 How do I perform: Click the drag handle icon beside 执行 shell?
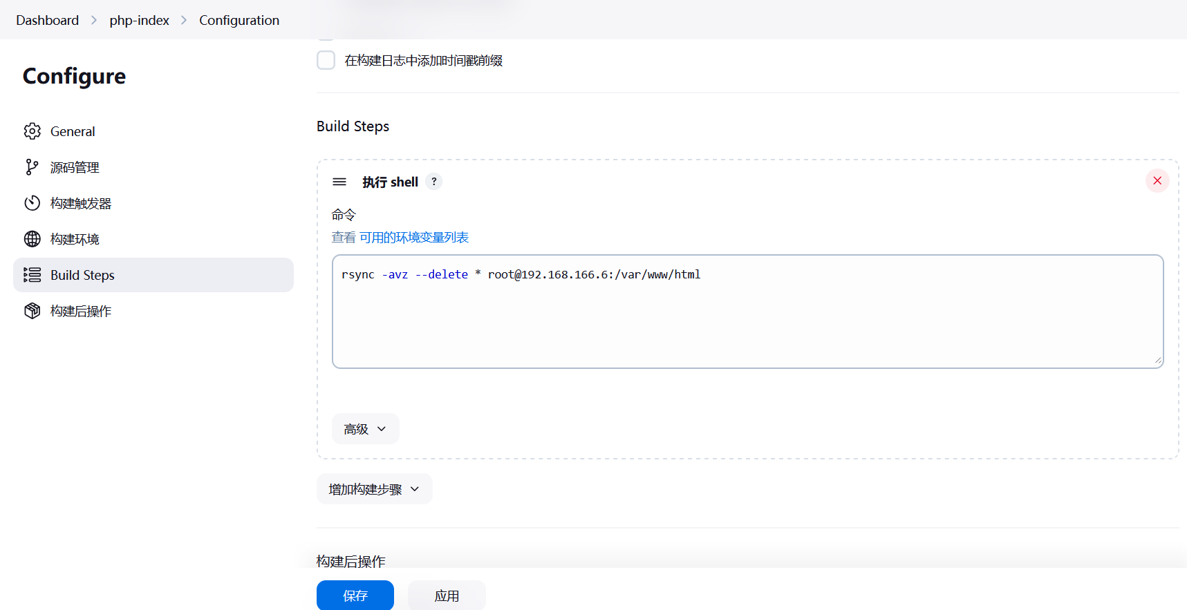pos(339,182)
